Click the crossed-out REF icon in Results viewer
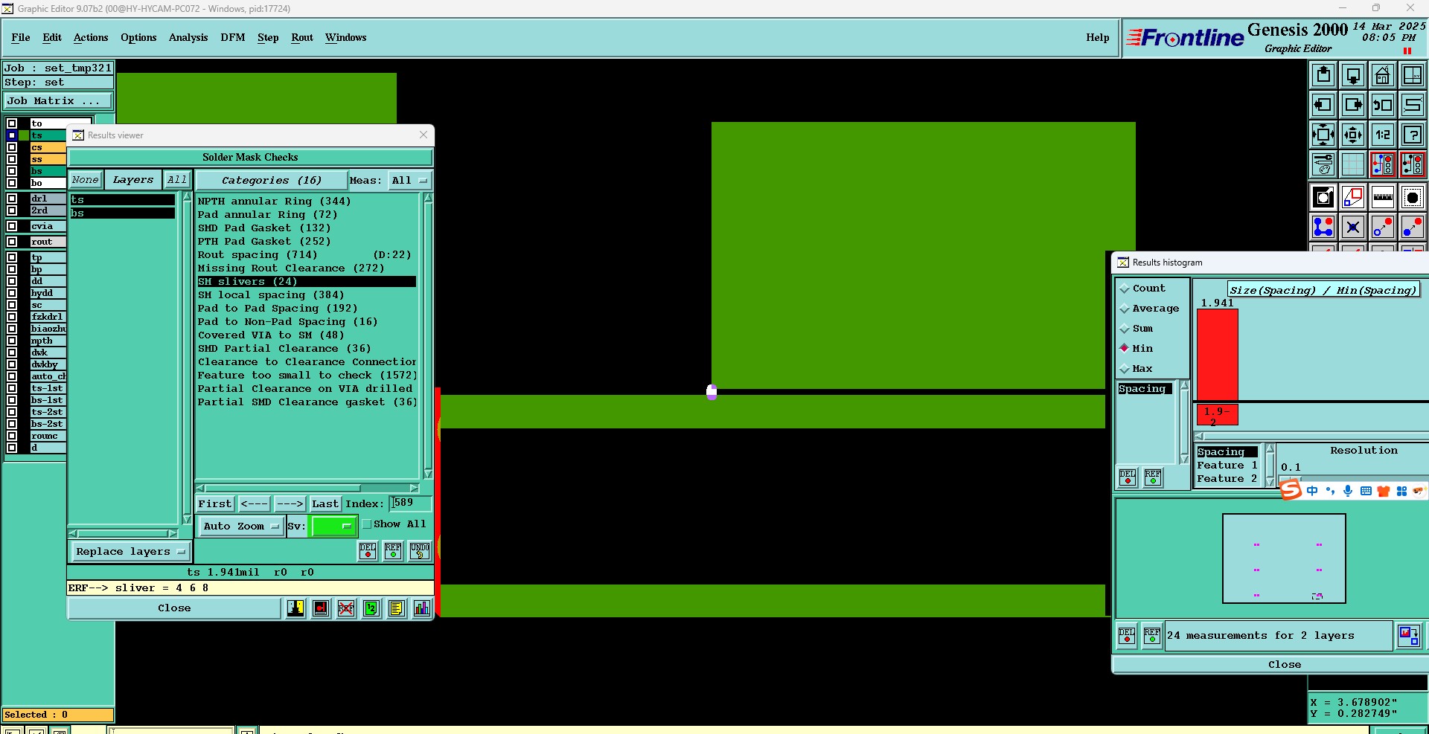1429x734 pixels. 346,608
